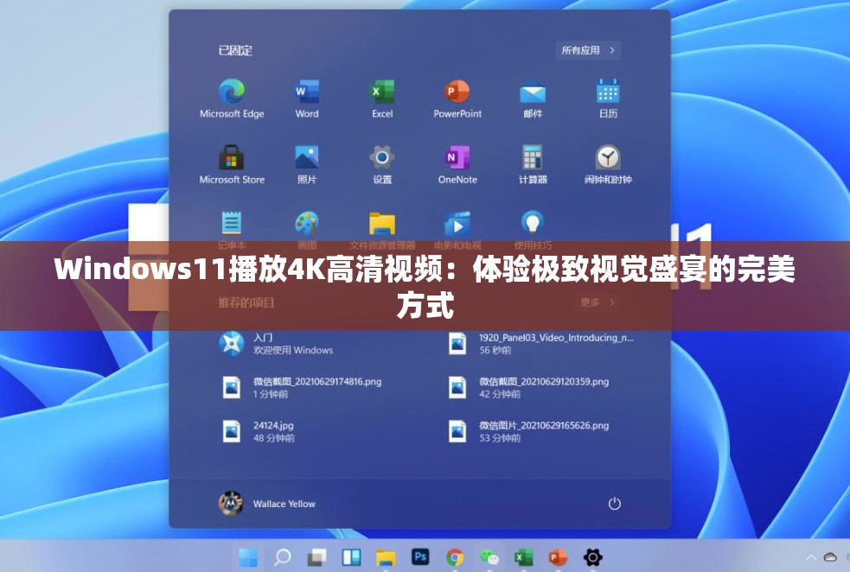Viewport: 850px width, 572px height.
Task: Open 设置 settings from pinned apps
Action: tap(382, 165)
